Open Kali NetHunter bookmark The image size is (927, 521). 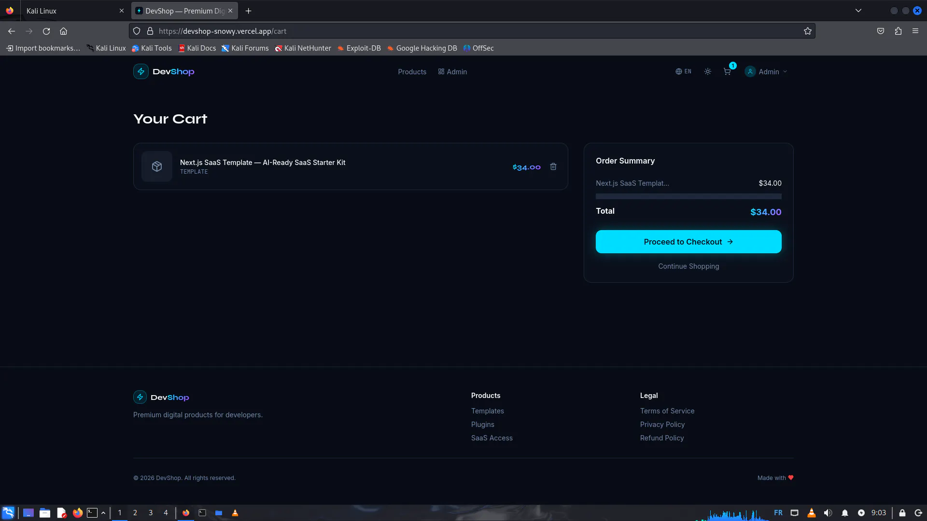[x=303, y=48]
